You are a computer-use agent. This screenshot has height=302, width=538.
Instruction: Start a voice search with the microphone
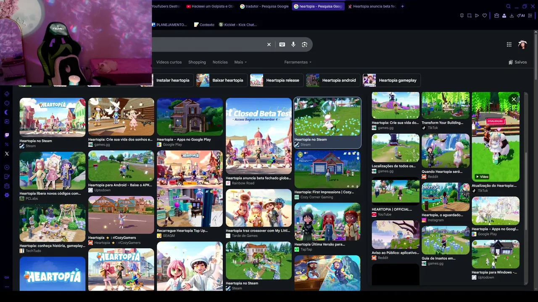(293, 44)
